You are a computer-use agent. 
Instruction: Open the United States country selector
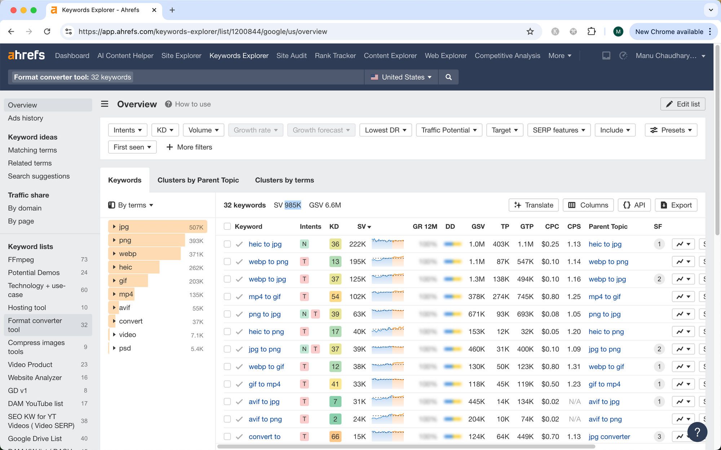coord(401,77)
